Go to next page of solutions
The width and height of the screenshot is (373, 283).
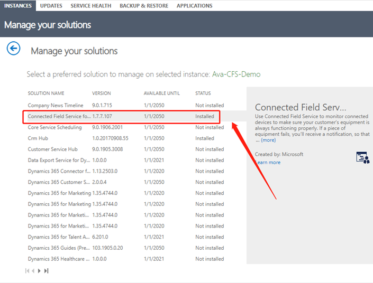(39, 271)
